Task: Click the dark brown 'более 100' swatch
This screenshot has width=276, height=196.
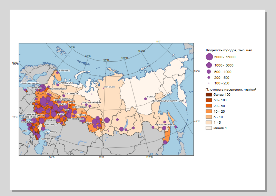Action: [209, 94]
